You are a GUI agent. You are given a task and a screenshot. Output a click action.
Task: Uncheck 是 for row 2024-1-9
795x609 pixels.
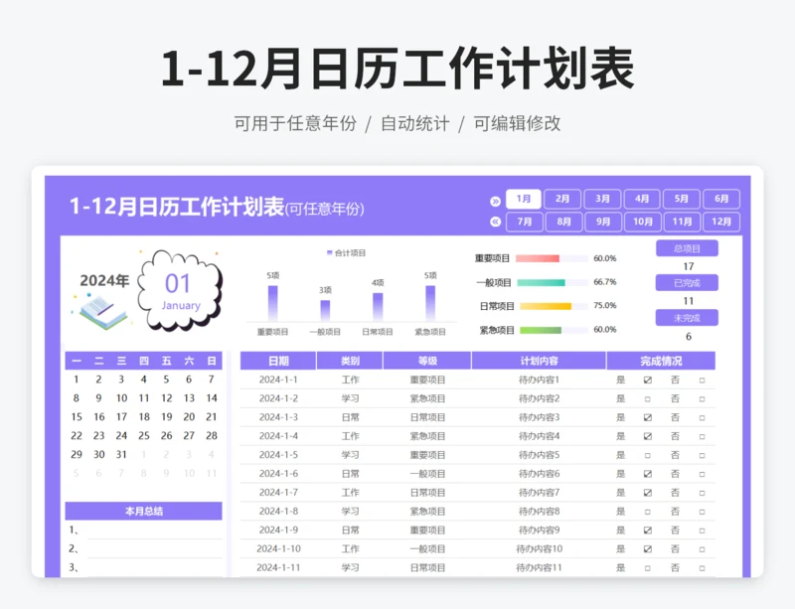648,530
